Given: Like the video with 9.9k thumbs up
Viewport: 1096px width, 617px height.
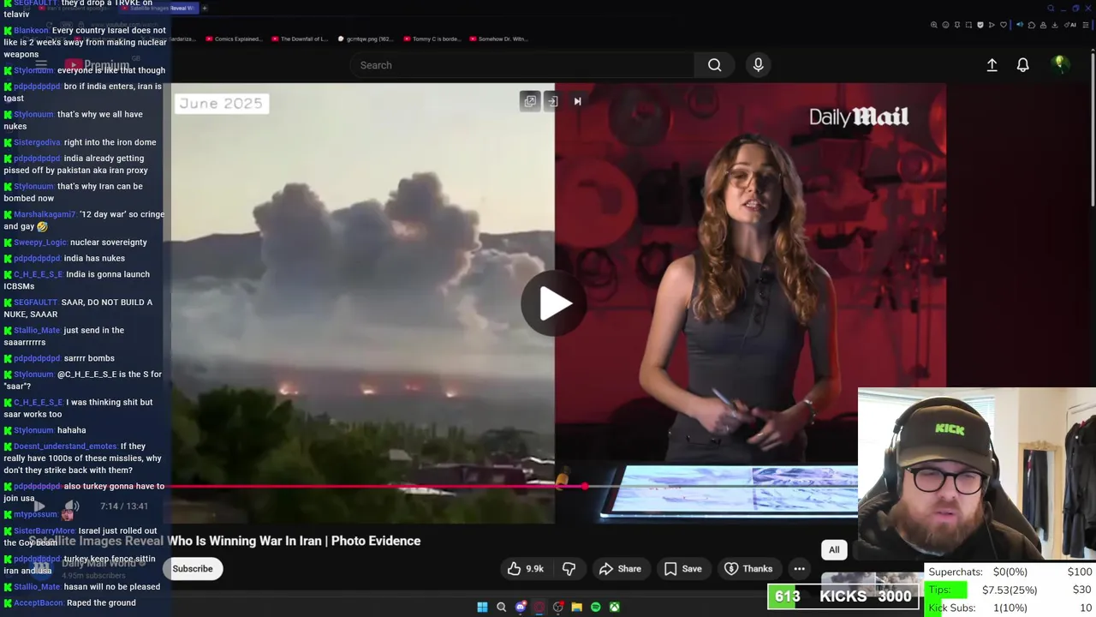Looking at the screenshot, I should tap(526, 568).
